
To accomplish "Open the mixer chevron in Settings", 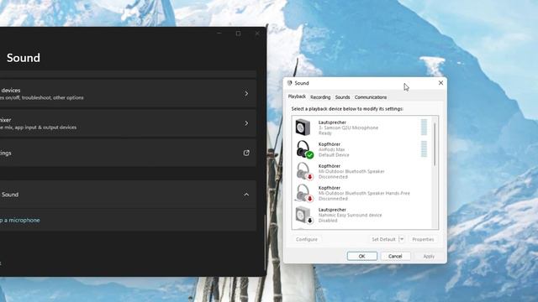I will 246,123.
